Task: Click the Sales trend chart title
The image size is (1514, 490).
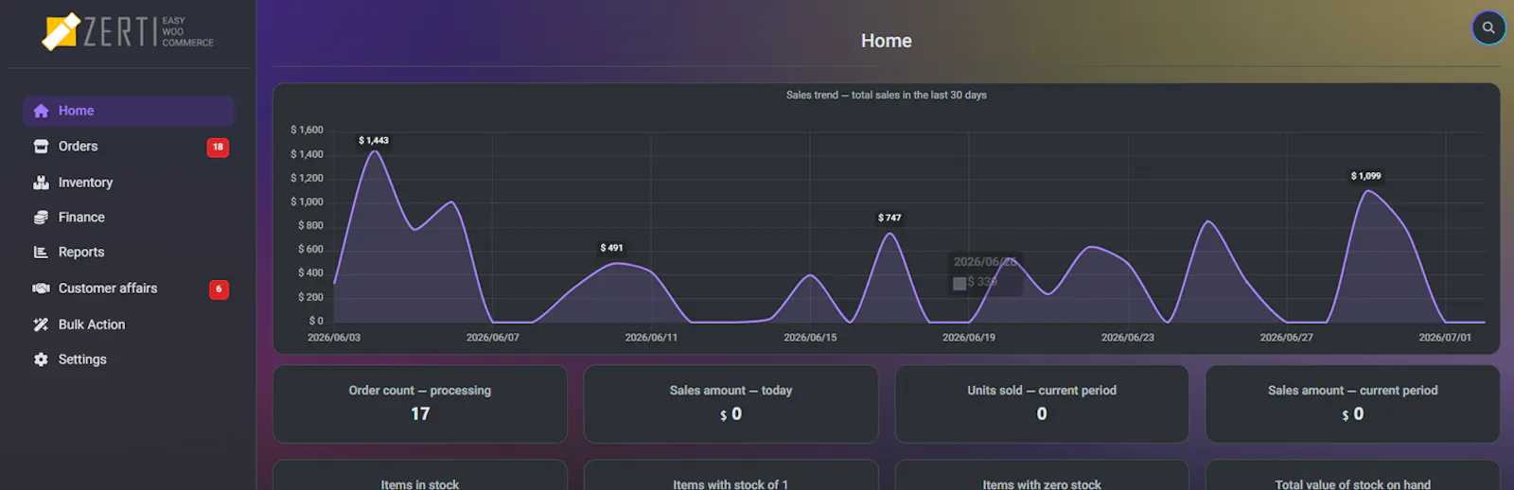Action: (887, 95)
